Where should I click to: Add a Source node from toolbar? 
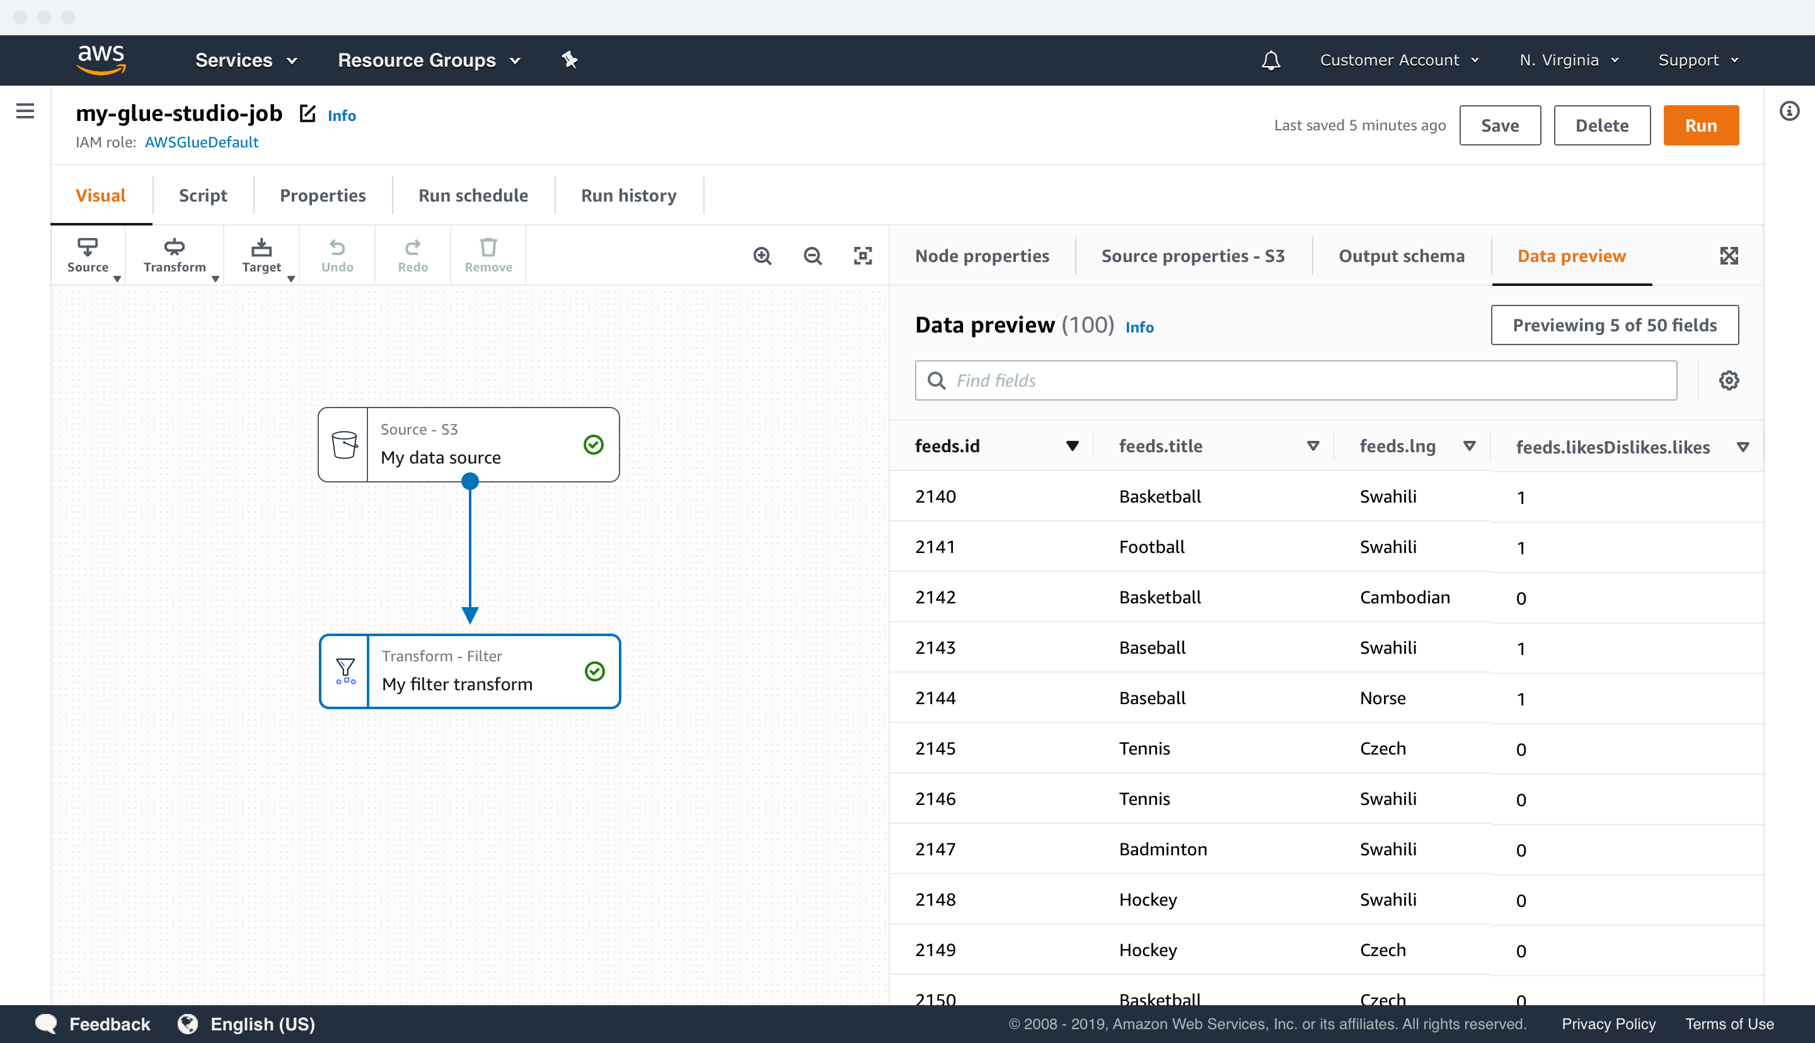pos(88,256)
